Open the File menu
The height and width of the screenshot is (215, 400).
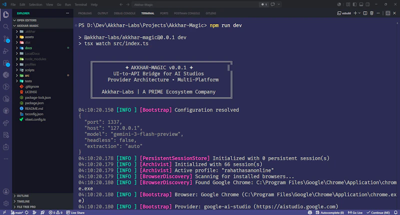(13, 4)
